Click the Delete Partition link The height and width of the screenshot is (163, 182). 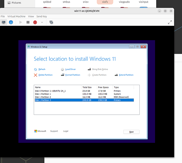tap(45, 75)
